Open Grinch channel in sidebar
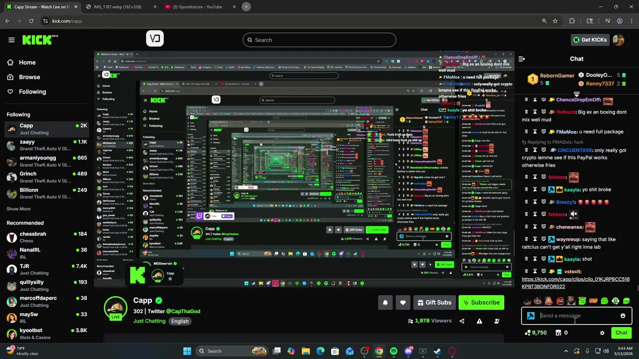 coord(46,177)
